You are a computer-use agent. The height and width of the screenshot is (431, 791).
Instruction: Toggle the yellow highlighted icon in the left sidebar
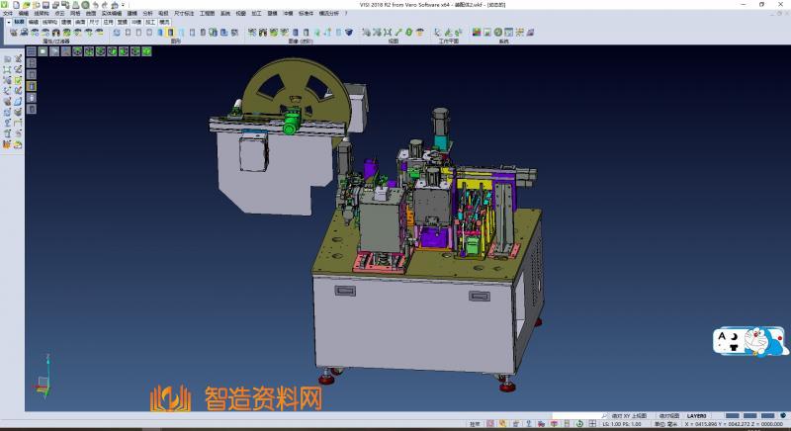[x=31, y=86]
